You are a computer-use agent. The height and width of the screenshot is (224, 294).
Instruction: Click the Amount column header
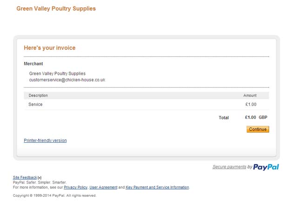coord(250,95)
